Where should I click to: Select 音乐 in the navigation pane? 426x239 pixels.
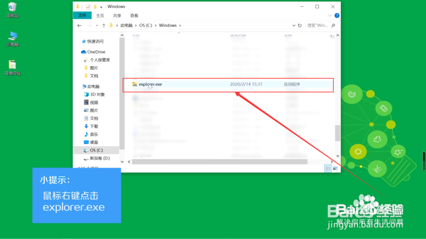pos(91,134)
